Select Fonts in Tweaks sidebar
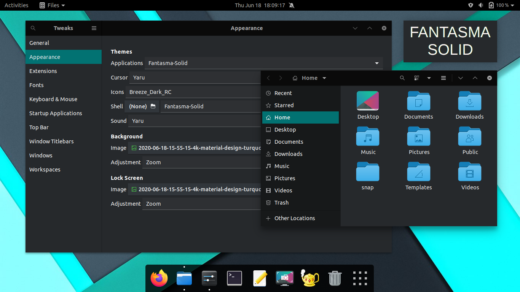 tap(64, 85)
